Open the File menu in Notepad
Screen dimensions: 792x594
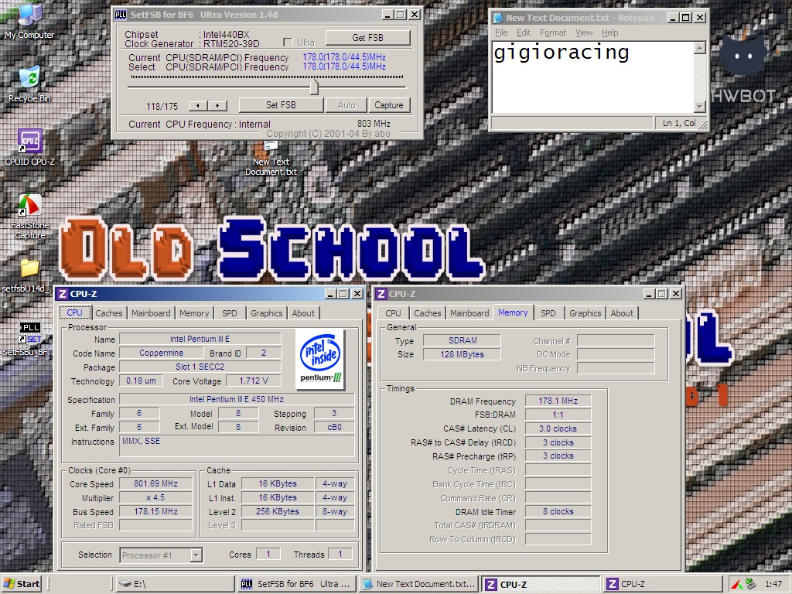(x=501, y=32)
